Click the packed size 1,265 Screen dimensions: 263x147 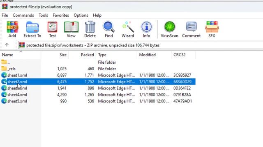90,95
